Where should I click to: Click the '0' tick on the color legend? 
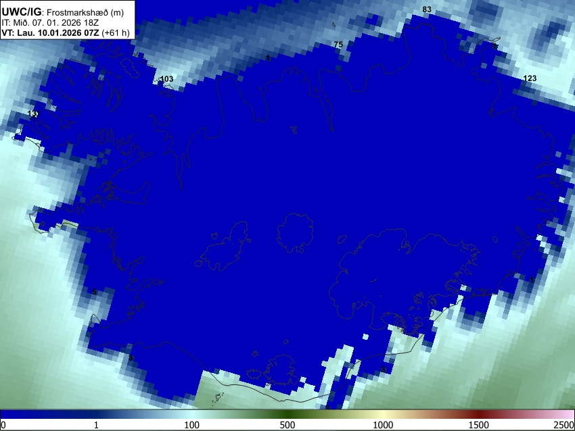[3, 425]
